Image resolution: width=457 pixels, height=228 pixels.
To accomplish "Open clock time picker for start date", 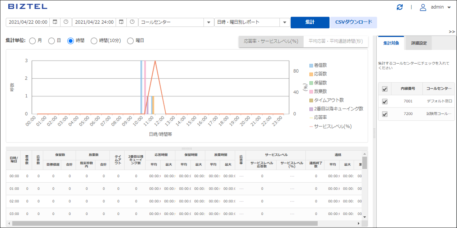I will (x=66, y=22).
